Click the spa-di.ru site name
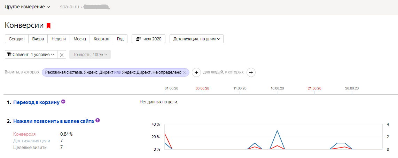Image resolution: width=398 pixels, height=158 pixels. point(70,7)
